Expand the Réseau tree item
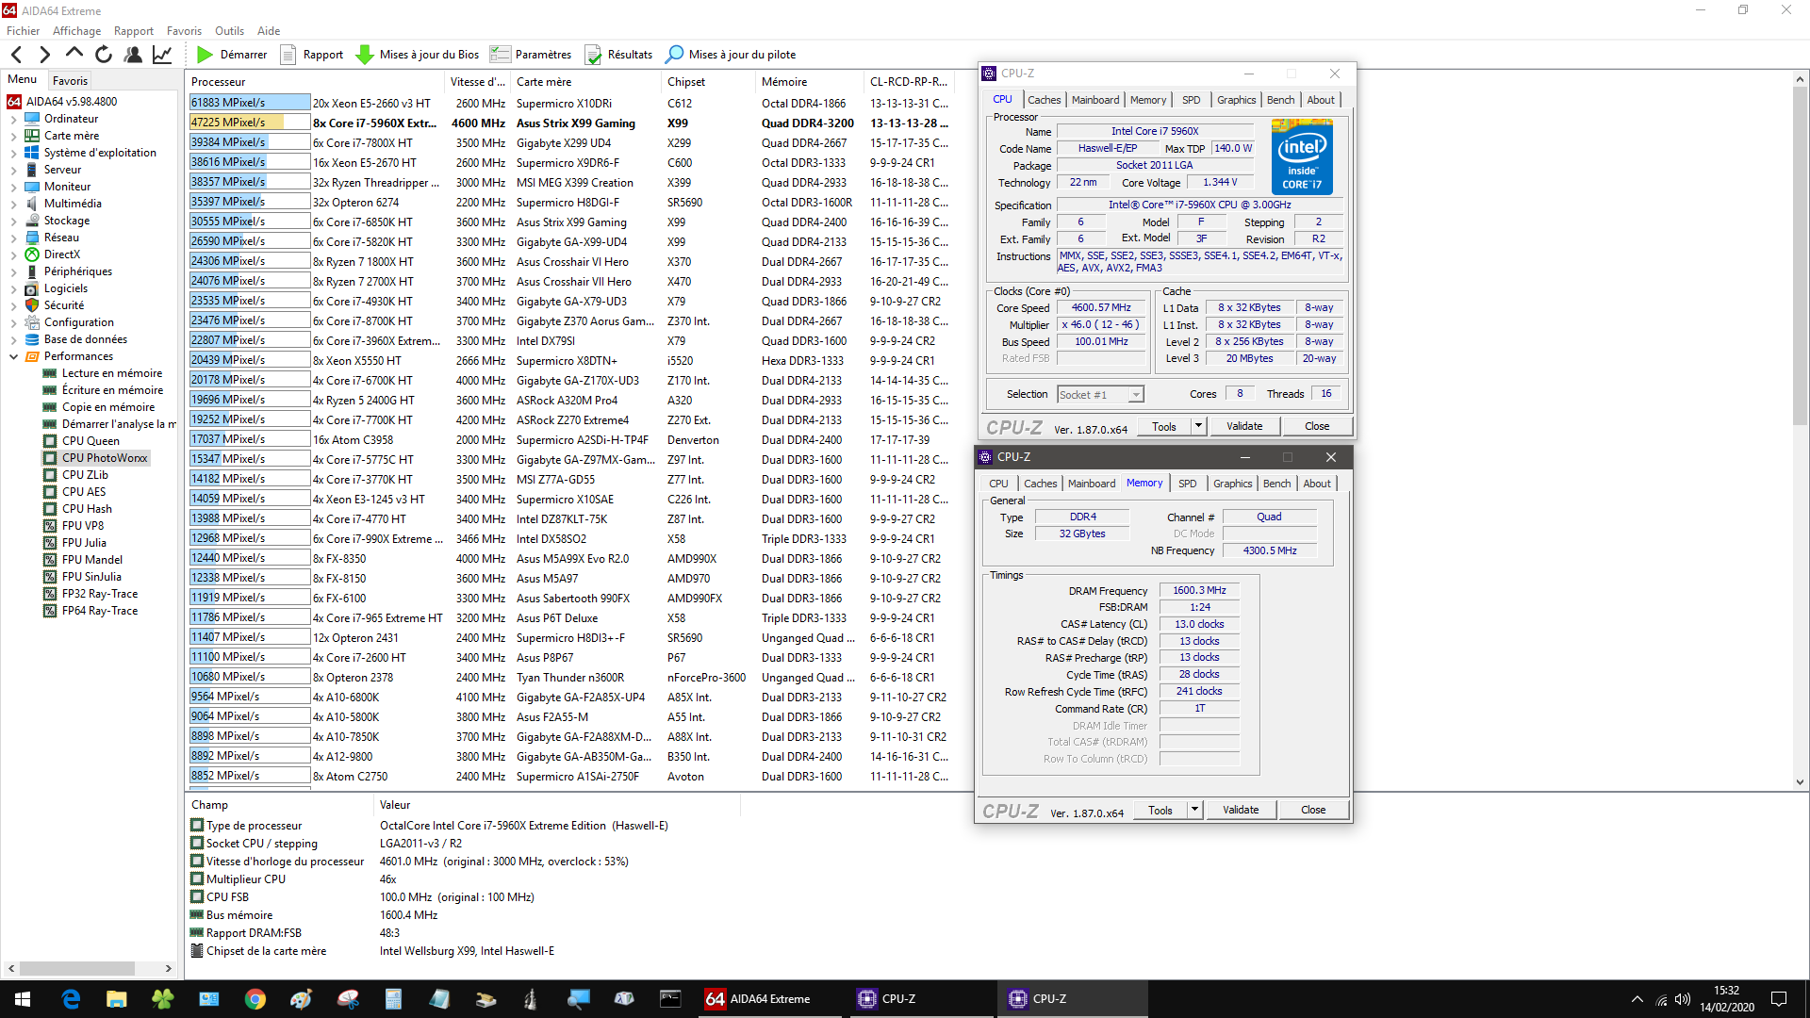The height and width of the screenshot is (1018, 1810). tap(13, 237)
